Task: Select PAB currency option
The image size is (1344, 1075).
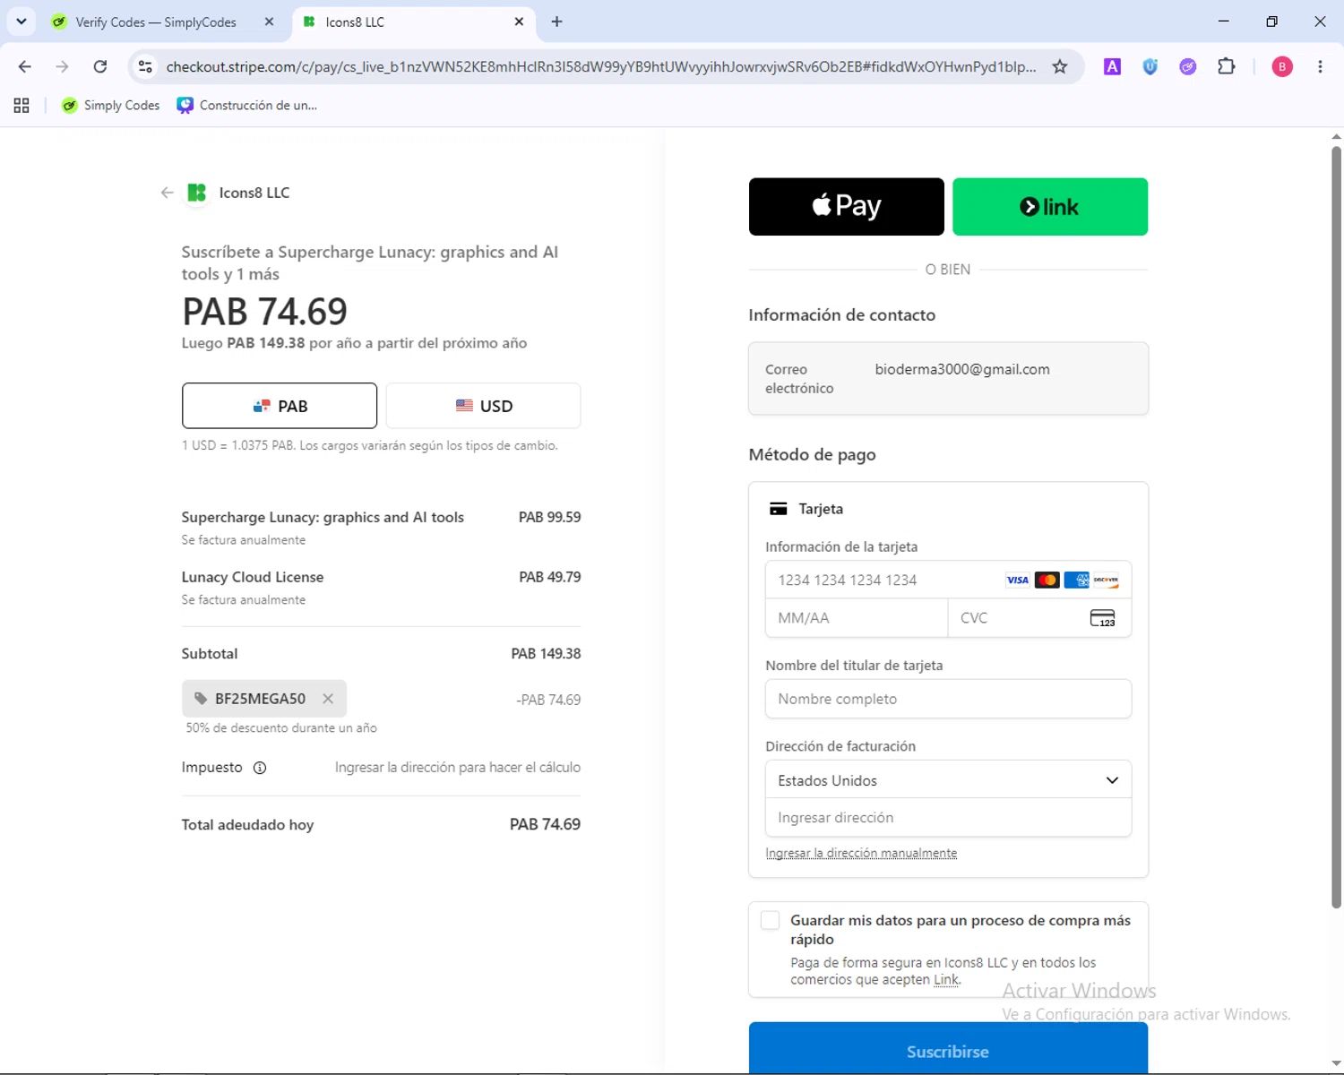Action: tap(280, 406)
